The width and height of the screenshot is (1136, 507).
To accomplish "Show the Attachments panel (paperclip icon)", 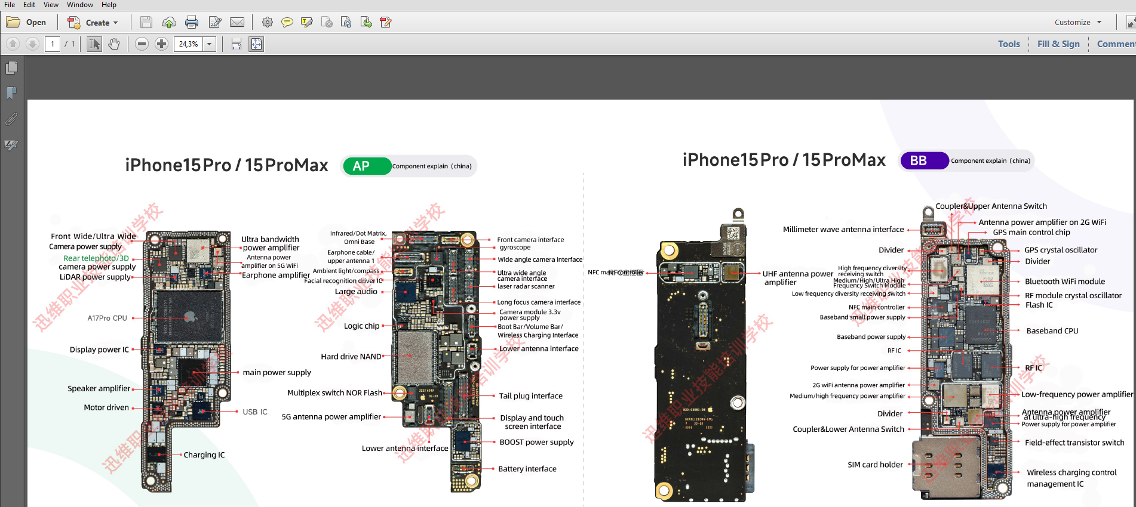I will pos(11,119).
